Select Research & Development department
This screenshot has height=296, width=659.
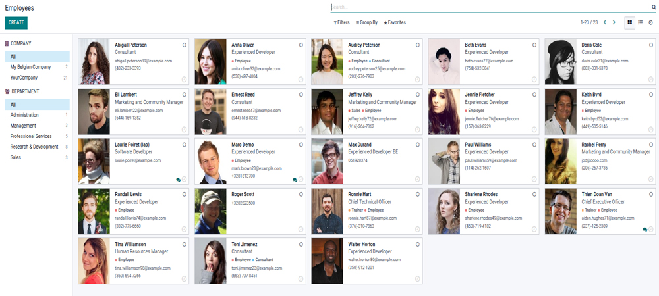[34, 147]
